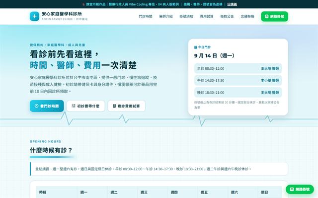Click the 看診前先看這裡 hero headline

(64, 54)
